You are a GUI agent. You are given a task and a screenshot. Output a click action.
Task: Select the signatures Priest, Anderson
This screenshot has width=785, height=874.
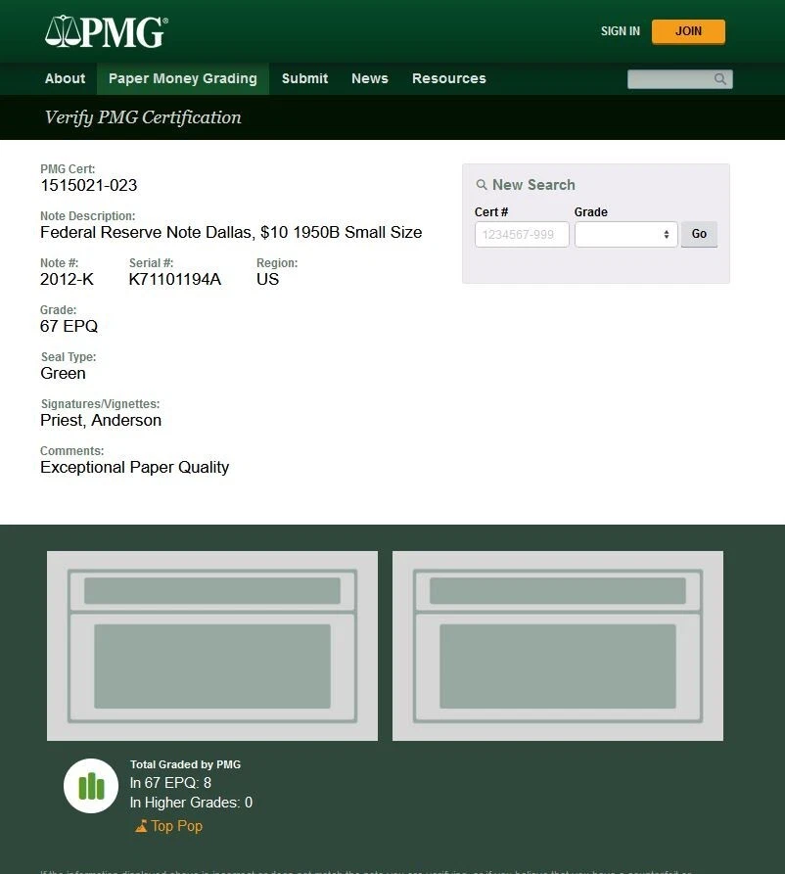click(101, 420)
